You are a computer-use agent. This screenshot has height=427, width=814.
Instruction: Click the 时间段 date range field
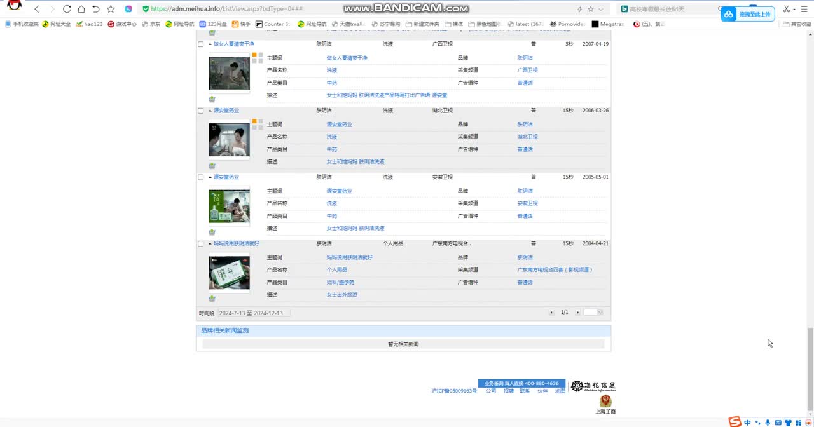coord(254,313)
